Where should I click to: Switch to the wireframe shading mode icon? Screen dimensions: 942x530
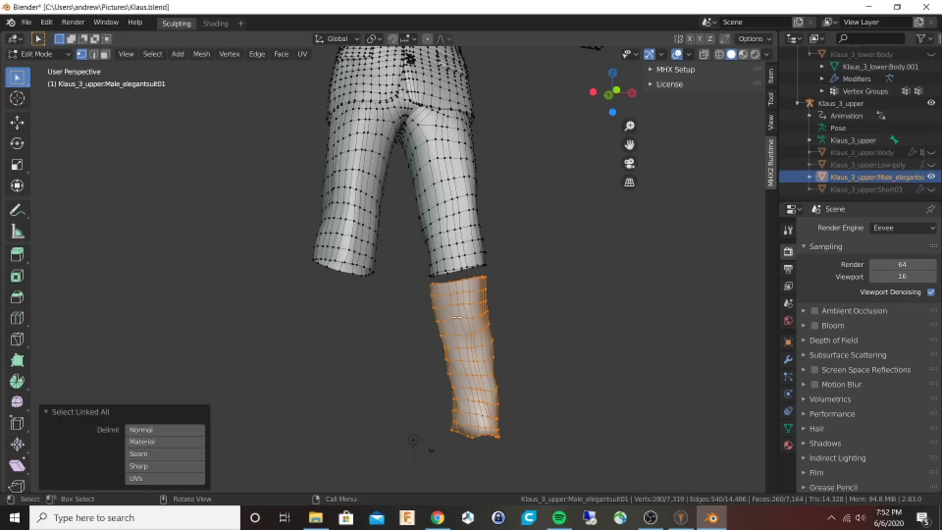click(719, 54)
